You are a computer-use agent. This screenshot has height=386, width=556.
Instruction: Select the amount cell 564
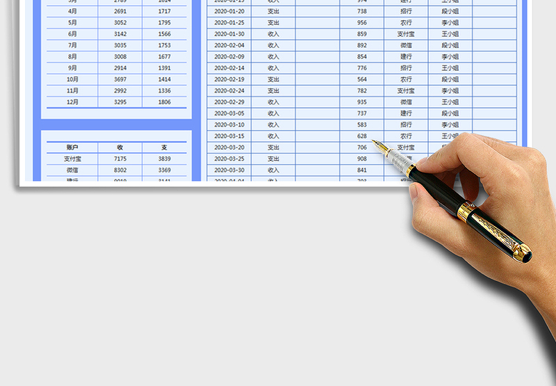pos(361,79)
